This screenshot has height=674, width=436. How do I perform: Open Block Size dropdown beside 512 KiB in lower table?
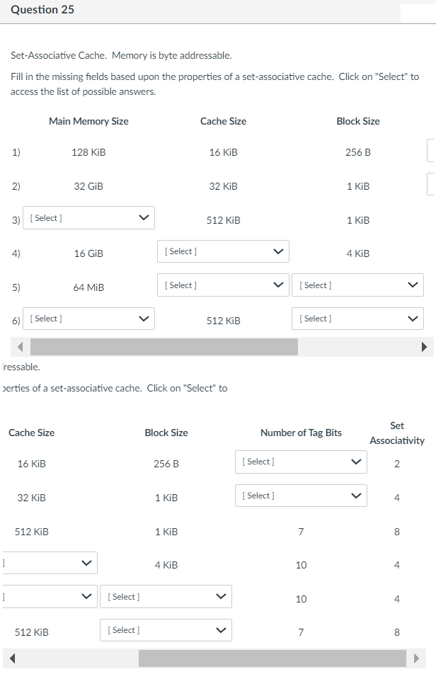[x=166, y=630]
